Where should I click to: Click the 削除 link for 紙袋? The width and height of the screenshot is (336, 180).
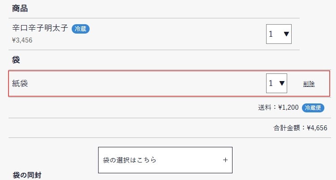pos(309,84)
